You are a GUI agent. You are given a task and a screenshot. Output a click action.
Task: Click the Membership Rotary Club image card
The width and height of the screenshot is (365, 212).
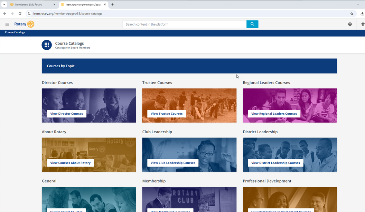click(x=189, y=200)
